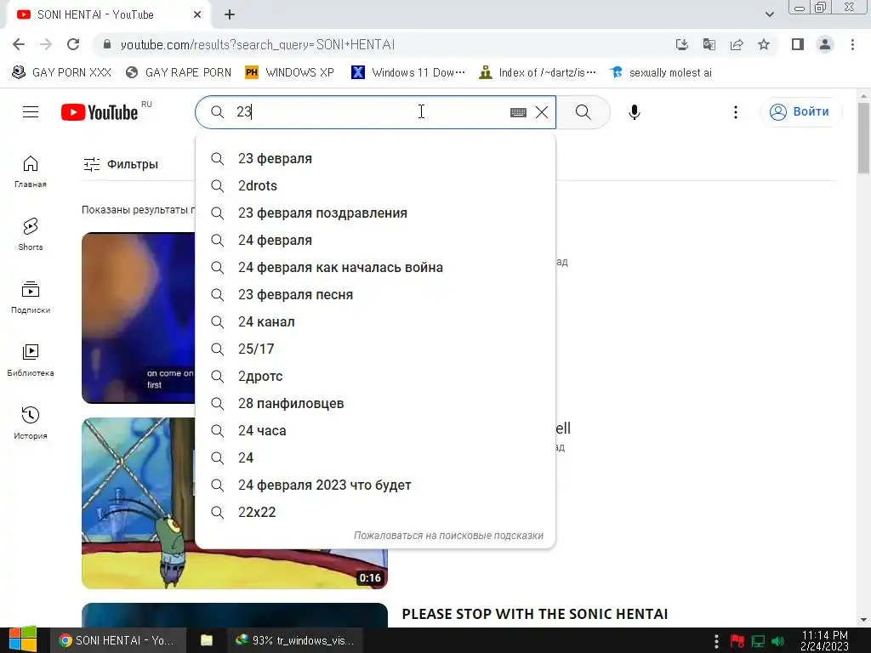Image resolution: width=871 pixels, height=653 pixels.
Task: Click the volume speaker tray icon
Action: click(x=778, y=641)
